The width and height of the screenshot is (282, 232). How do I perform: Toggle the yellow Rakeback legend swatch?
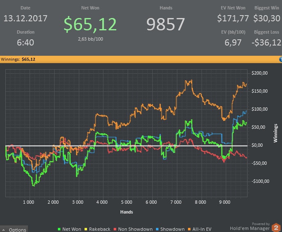click(x=86, y=229)
